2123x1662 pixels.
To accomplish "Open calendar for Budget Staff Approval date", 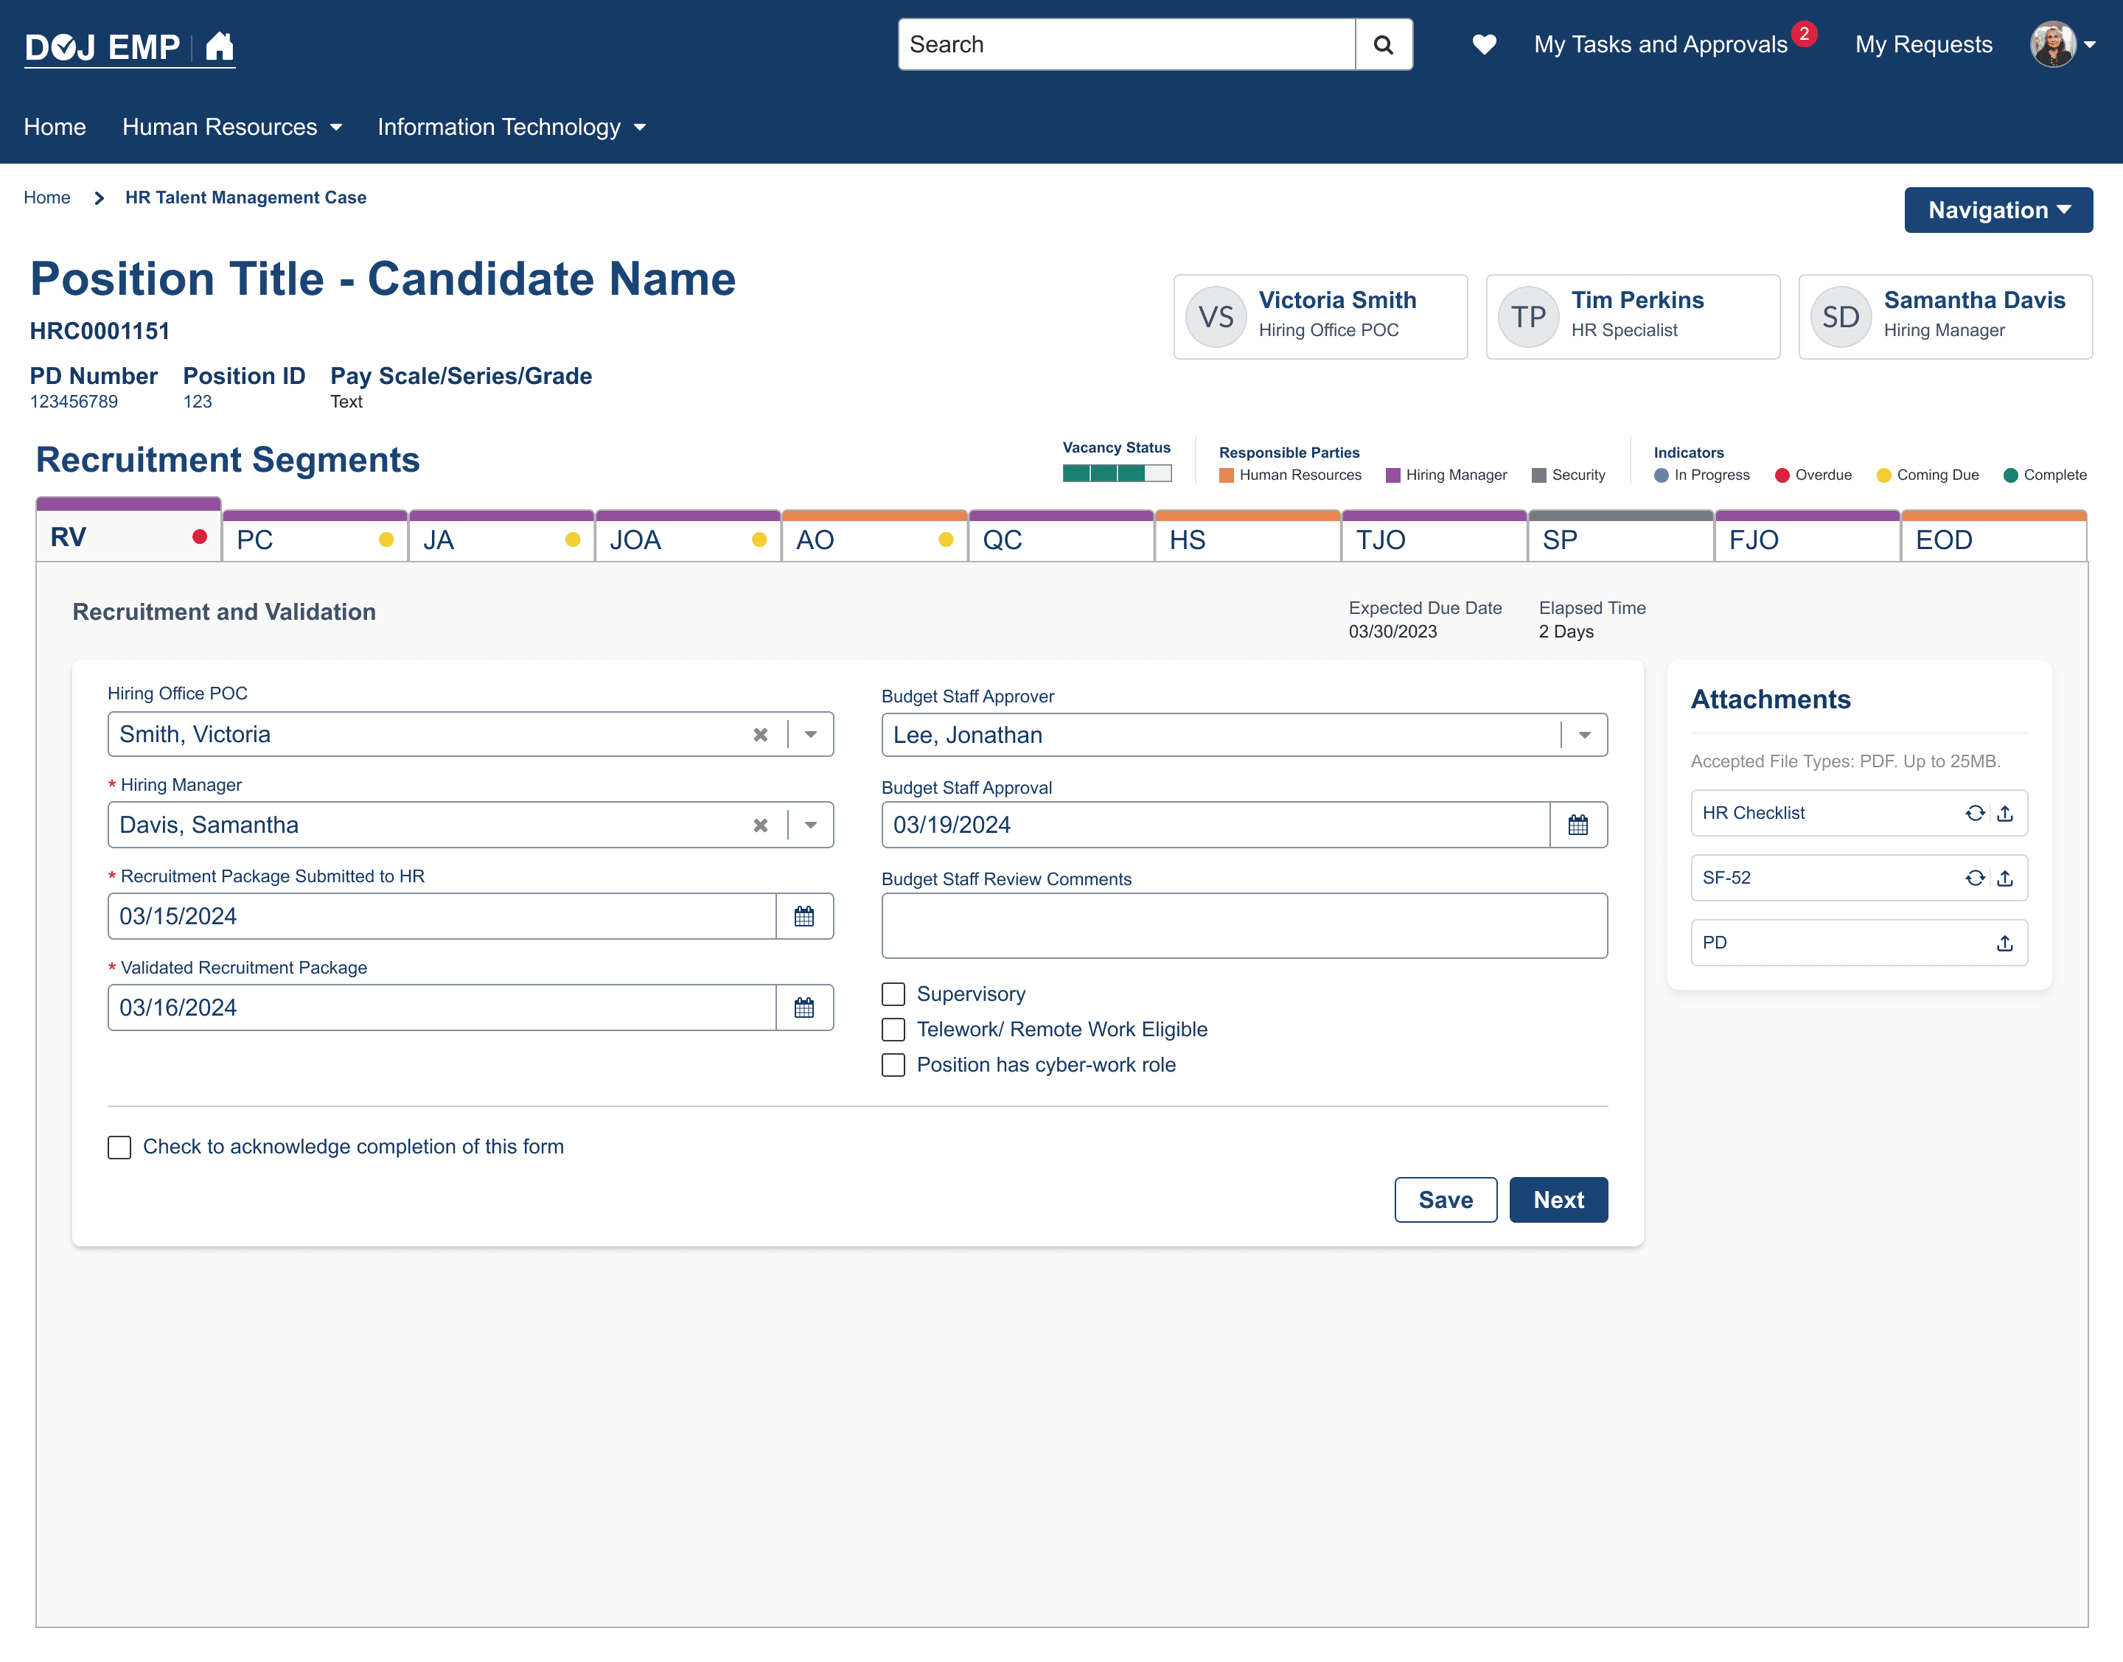I will point(1578,825).
